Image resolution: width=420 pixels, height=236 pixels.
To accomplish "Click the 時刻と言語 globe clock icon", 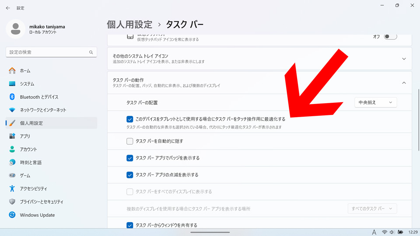I will pyautogui.click(x=12, y=163).
